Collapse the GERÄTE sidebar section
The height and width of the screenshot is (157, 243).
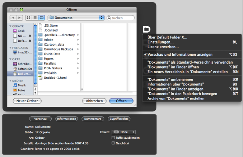(x=10, y=26)
